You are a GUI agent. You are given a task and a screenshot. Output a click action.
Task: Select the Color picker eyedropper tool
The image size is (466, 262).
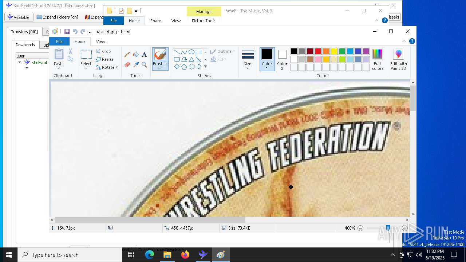click(x=136, y=65)
